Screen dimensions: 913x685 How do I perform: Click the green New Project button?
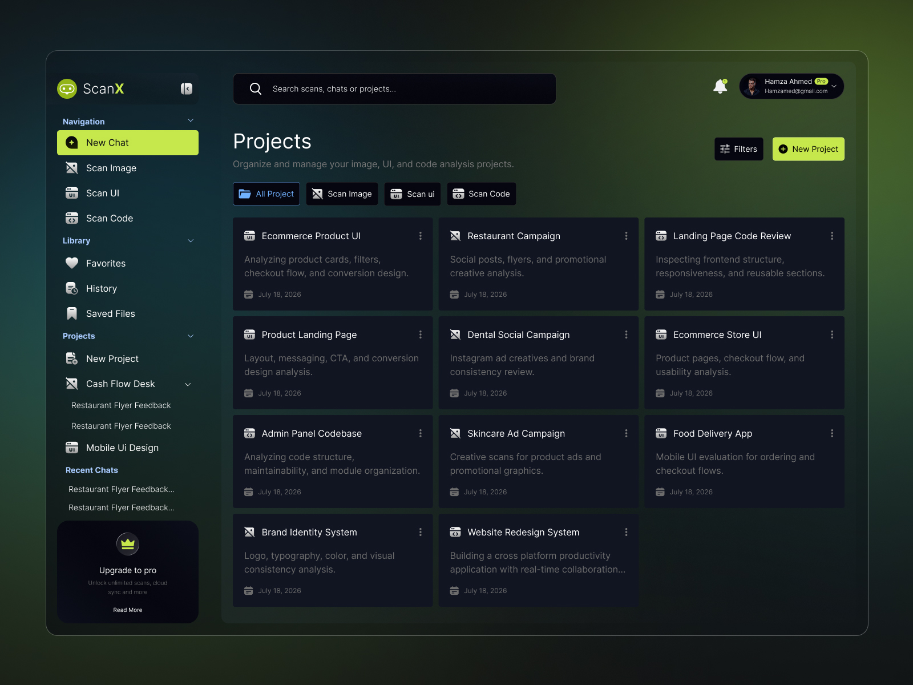pos(808,149)
